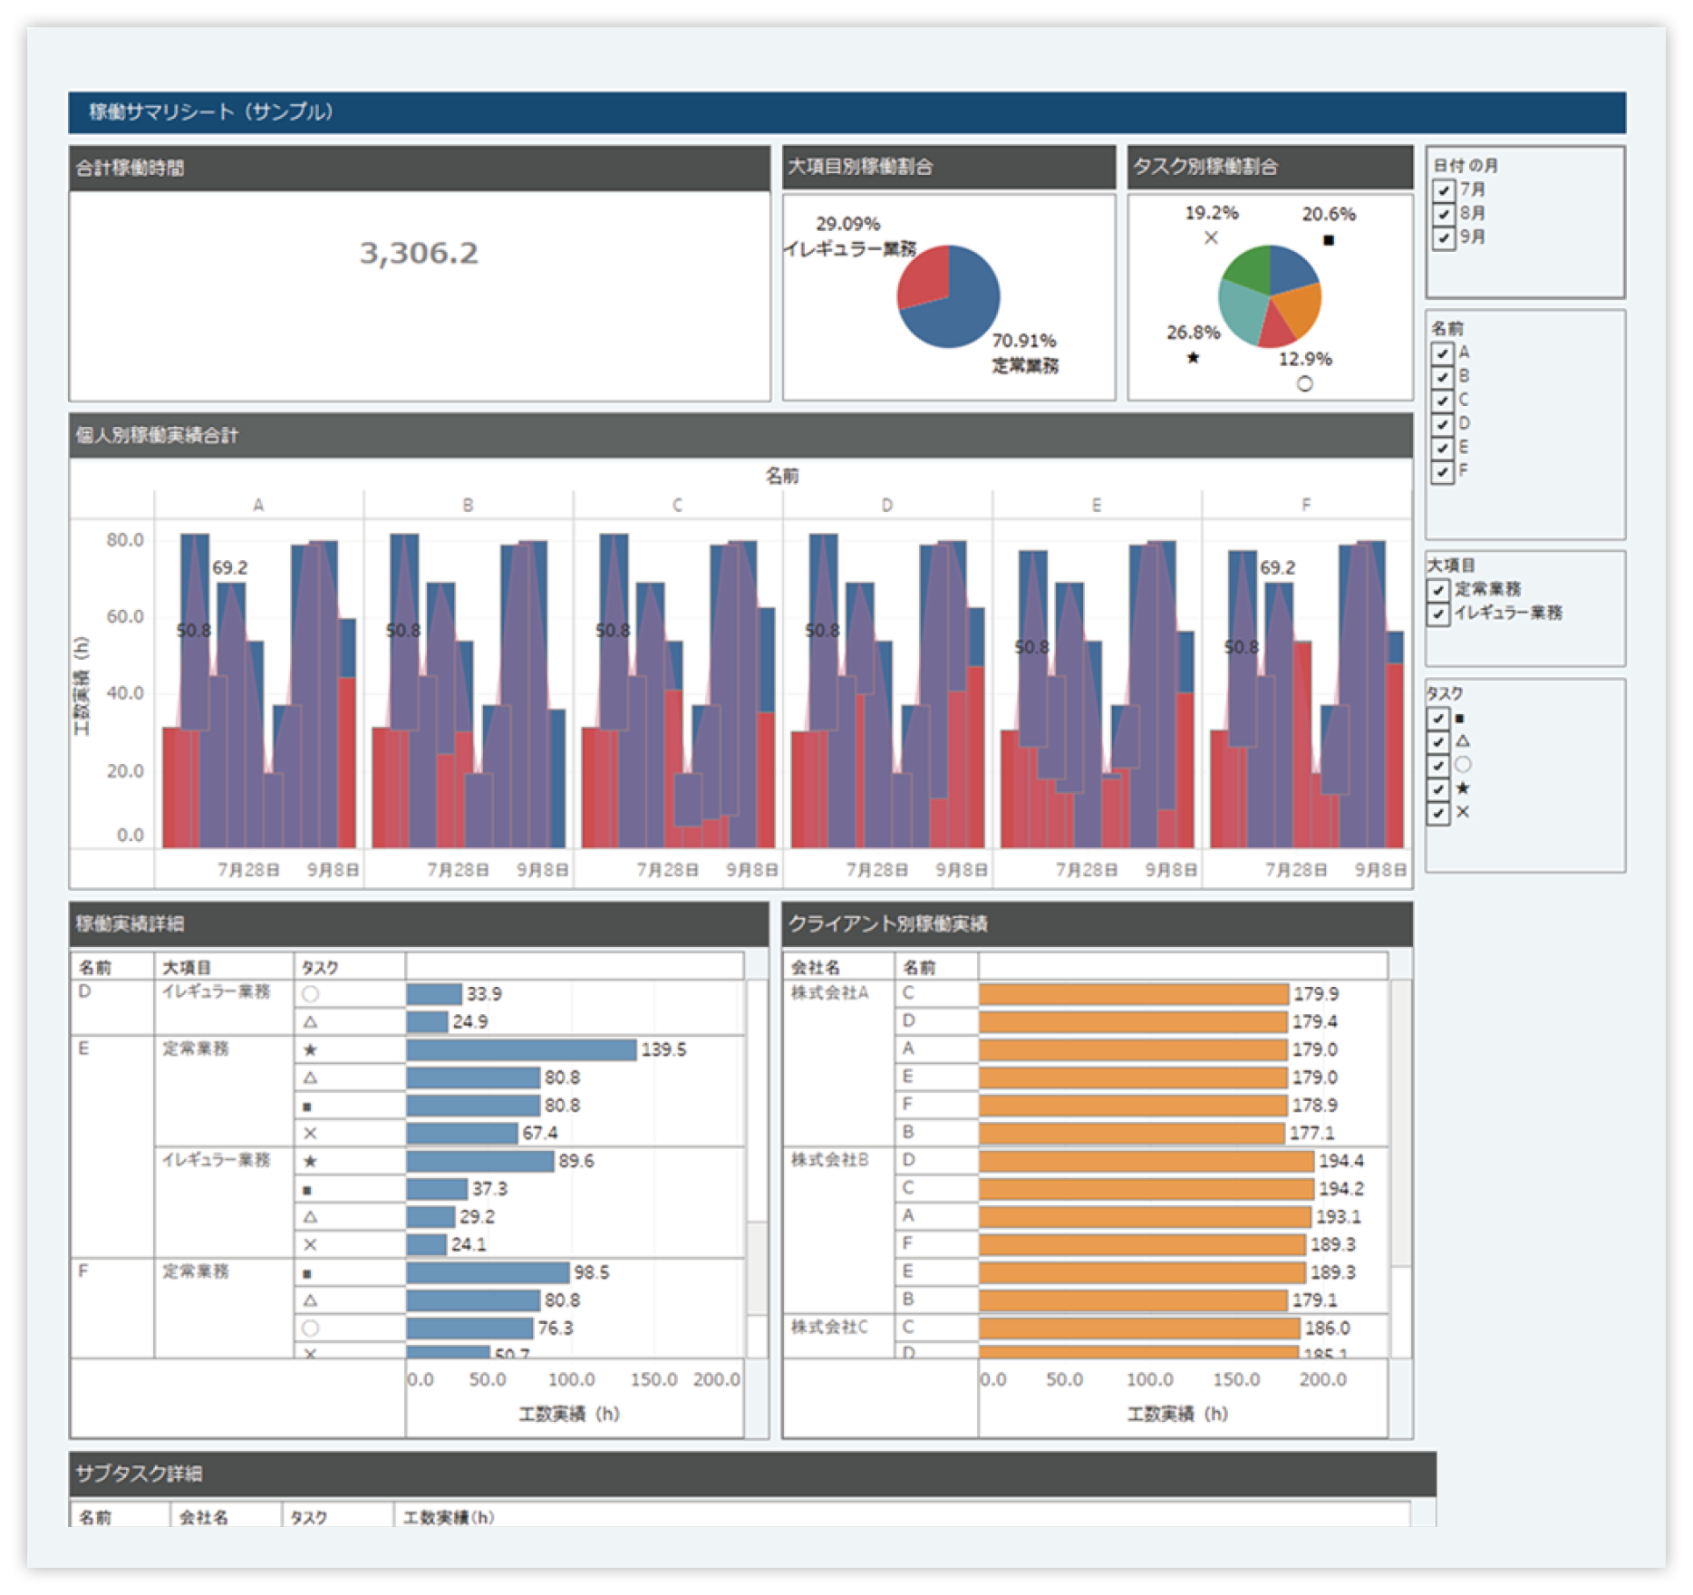The width and height of the screenshot is (1693, 1595).
Task: Click the 株式会社C company label
Action: point(829,1328)
